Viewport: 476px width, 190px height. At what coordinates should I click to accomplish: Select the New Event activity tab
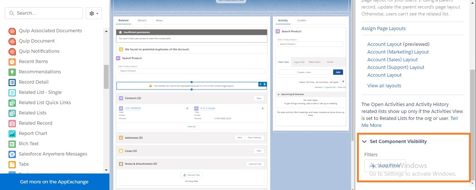point(315,62)
